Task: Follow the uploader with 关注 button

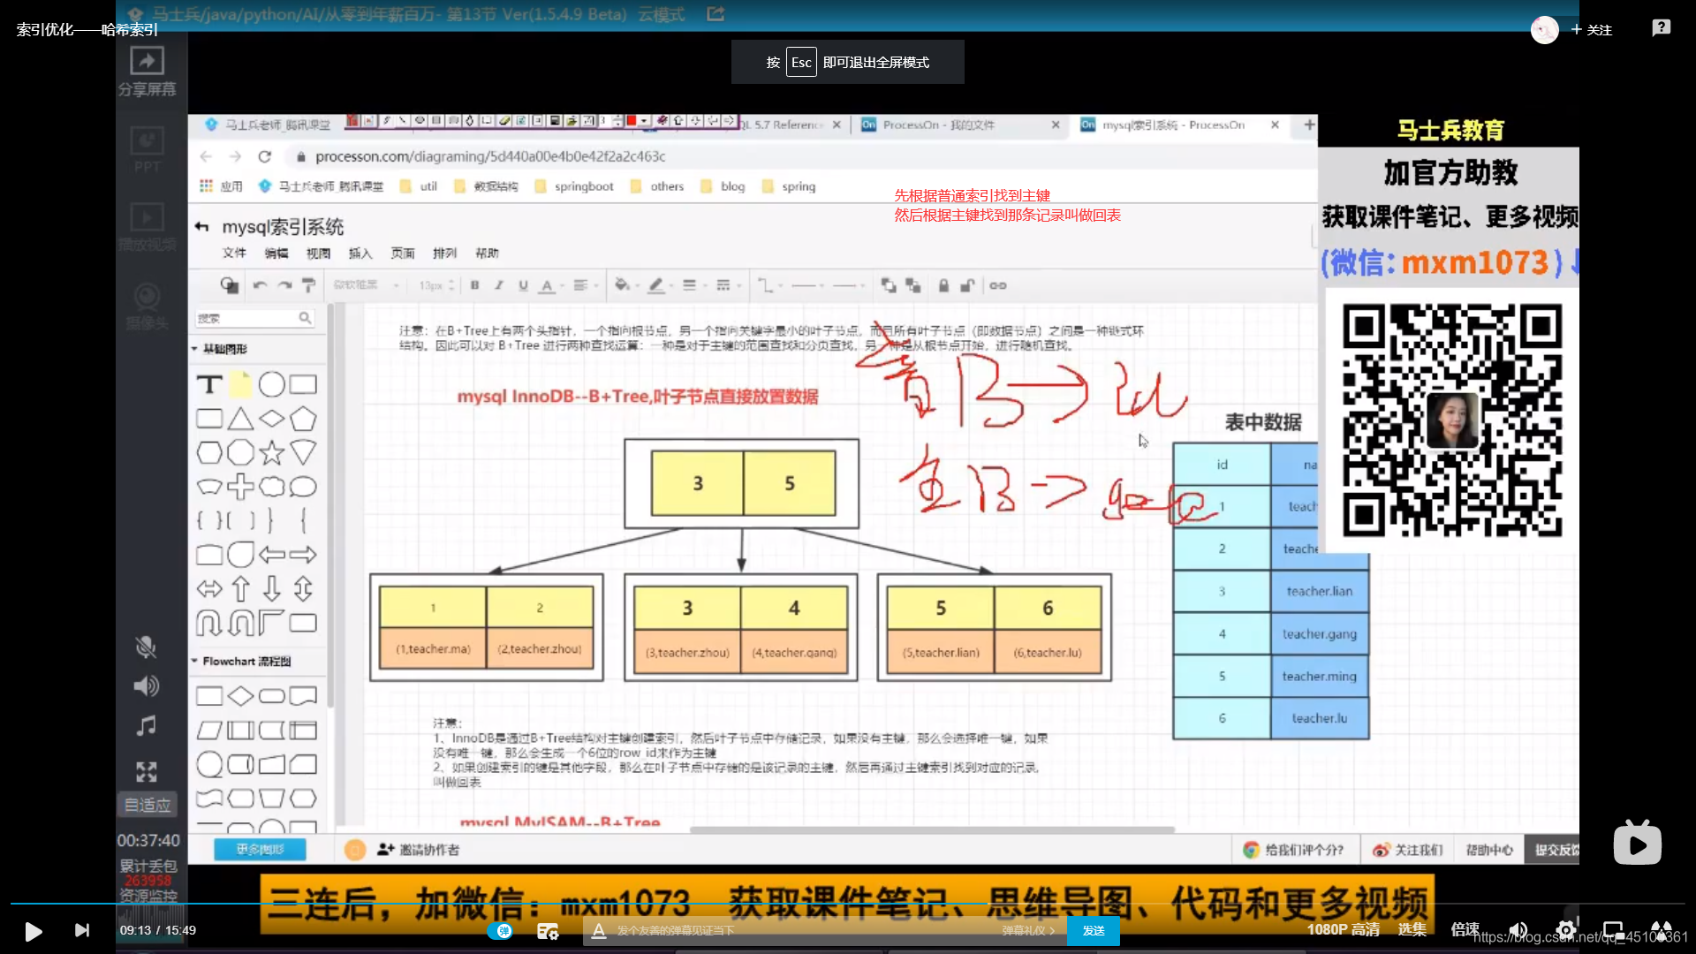Action: tap(1592, 30)
